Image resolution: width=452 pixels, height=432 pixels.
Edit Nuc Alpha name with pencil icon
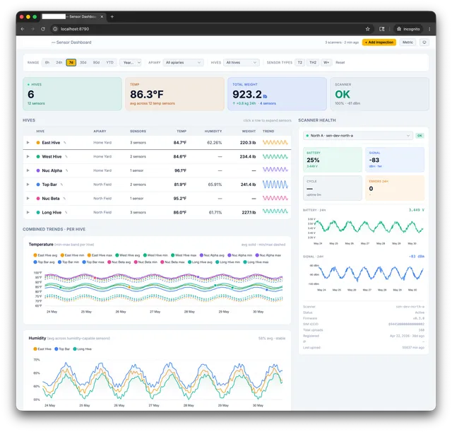click(x=66, y=170)
